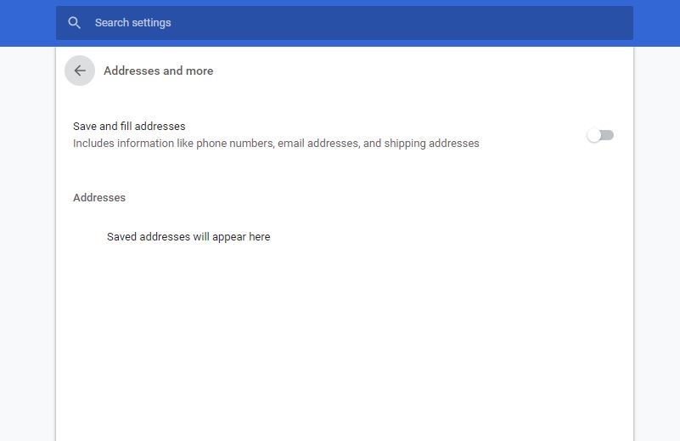
Task: Go back using the left arrow icon
Action: [x=80, y=71]
